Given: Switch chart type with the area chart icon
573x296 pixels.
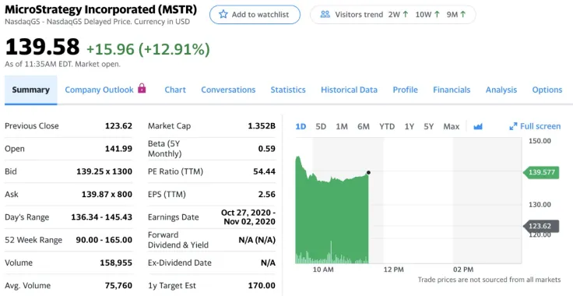Looking at the screenshot, I should (x=477, y=126).
